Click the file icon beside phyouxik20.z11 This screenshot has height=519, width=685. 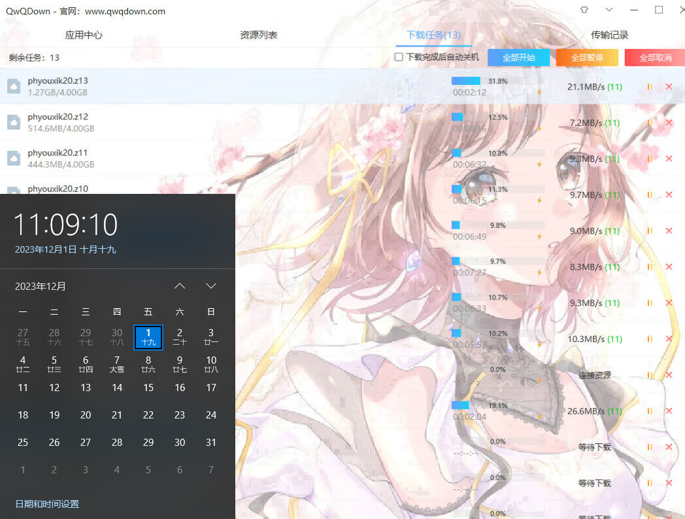coord(14,159)
